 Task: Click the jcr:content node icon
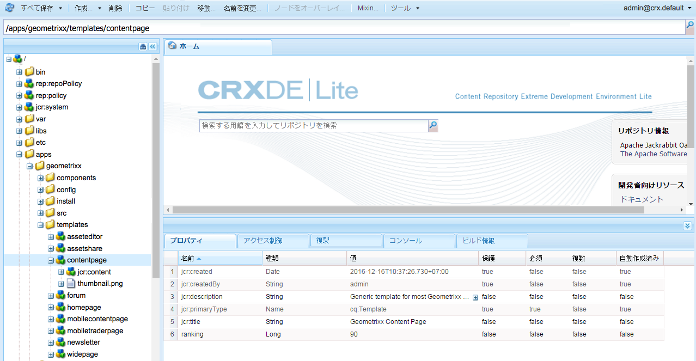click(71, 272)
